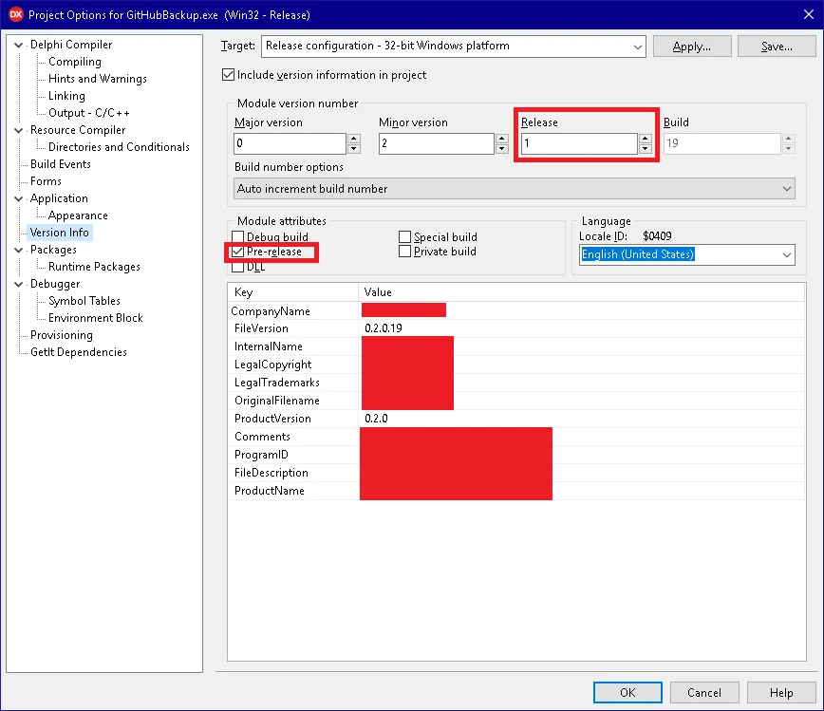Click ProductVersion value 0.2.0
The width and height of the screenshot is (824, 711).
(x=376, y=419)
